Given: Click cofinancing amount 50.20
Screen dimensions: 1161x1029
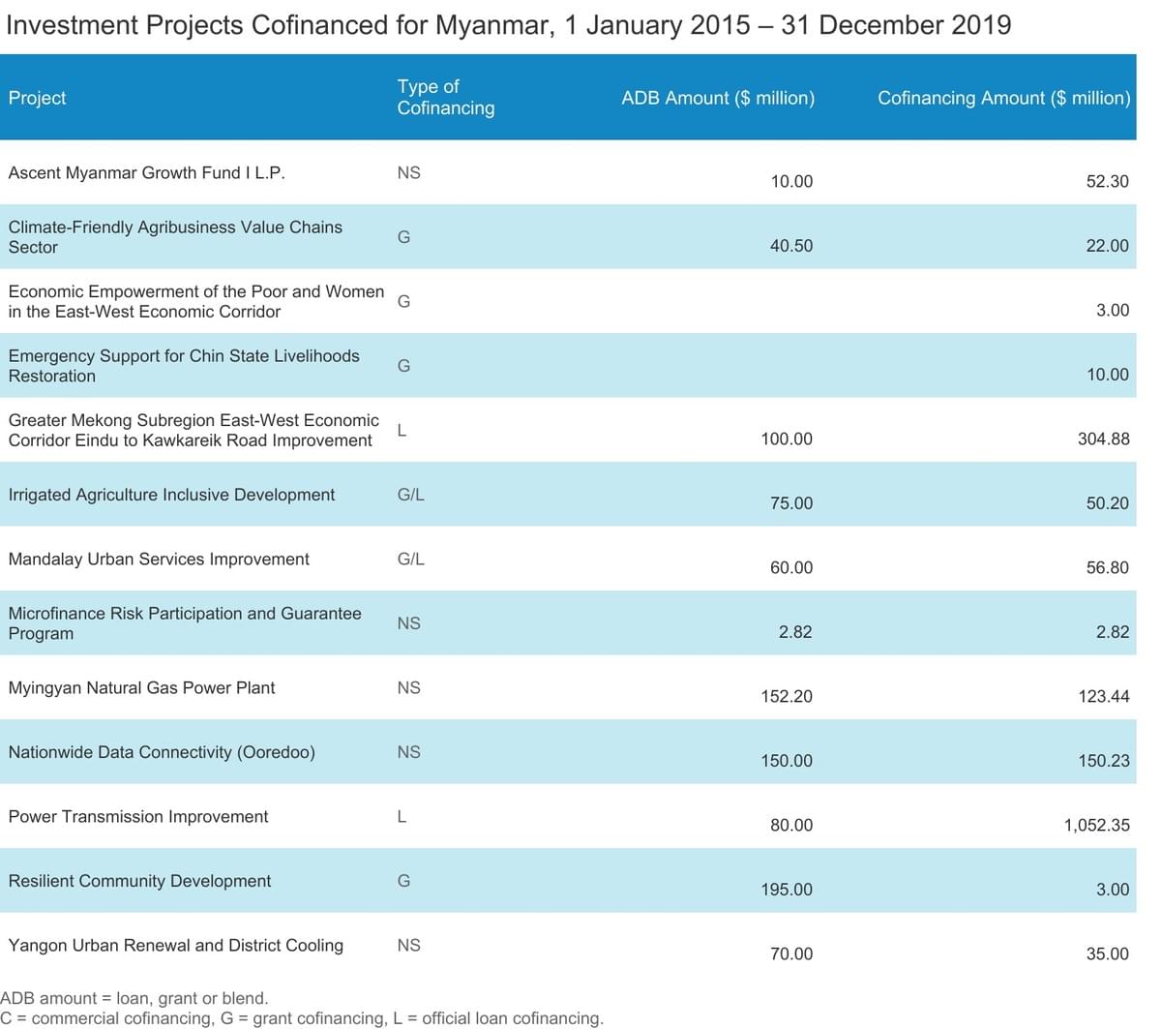Looking at the screenshot, I should tap(1107, 503).
